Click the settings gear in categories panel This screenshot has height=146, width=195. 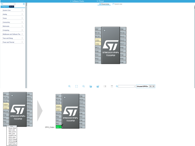pyautogui.click(x=24, y=4)
